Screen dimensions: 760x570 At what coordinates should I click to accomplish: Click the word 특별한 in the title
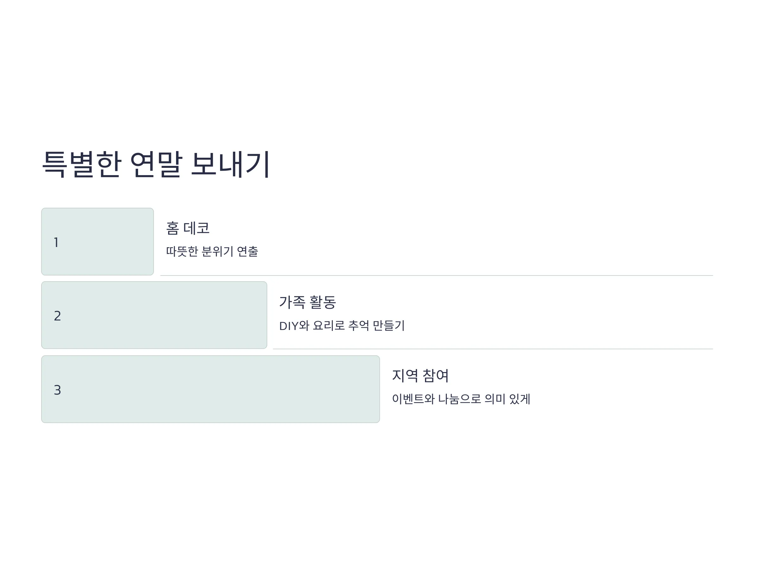82,164
